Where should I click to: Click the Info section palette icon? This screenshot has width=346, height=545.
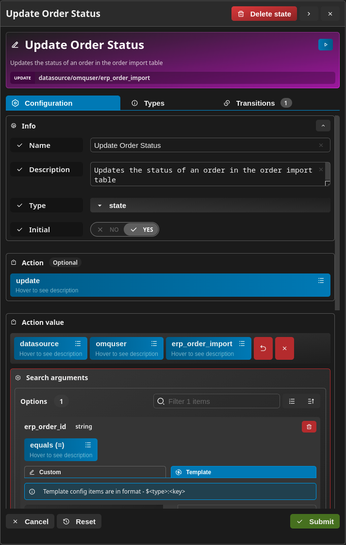coord(14,126)
